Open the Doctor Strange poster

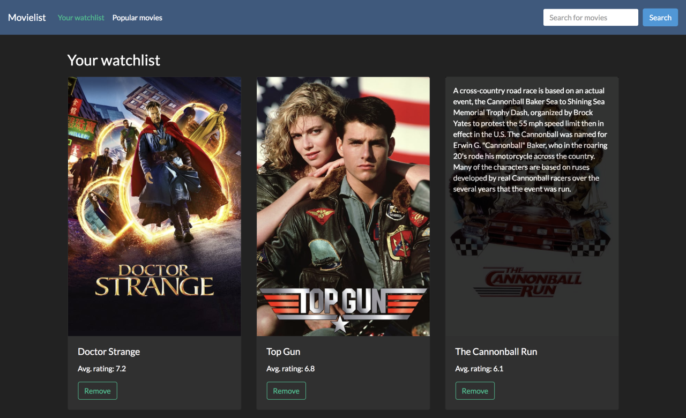154,206
